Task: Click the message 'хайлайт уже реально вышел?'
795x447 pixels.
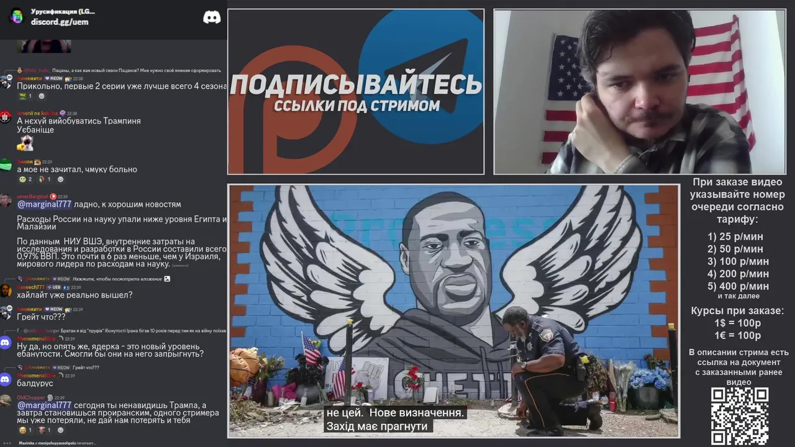Action: pos(75,295)
